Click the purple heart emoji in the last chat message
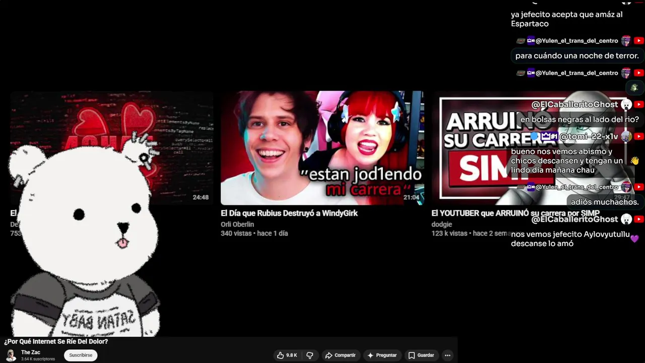The image size is (645, 363). click(634, 238)
